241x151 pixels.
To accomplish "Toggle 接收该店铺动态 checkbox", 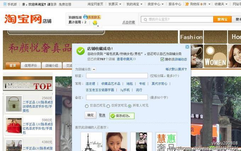I will [x=162, y=59].
